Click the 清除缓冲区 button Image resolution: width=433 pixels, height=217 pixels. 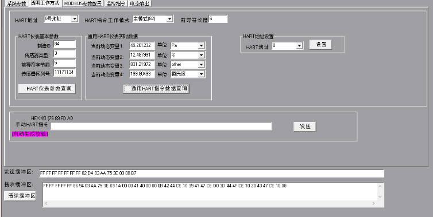(20, 196)
